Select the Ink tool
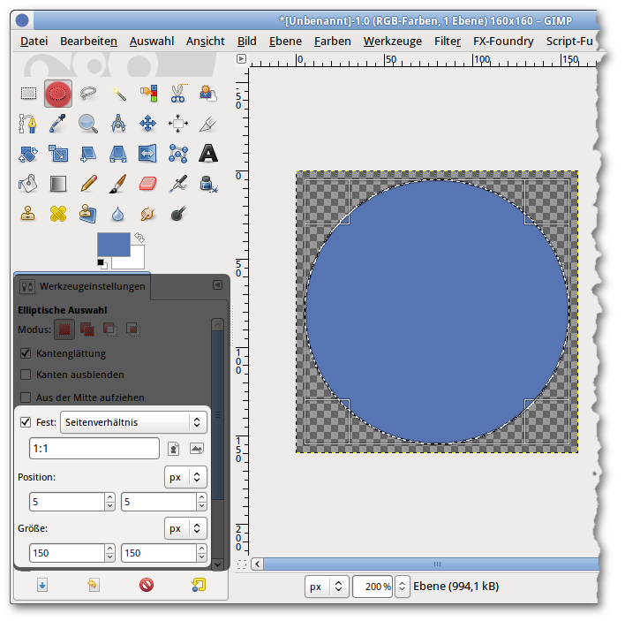Screen dimensions: 625x621 coord(208,184)
